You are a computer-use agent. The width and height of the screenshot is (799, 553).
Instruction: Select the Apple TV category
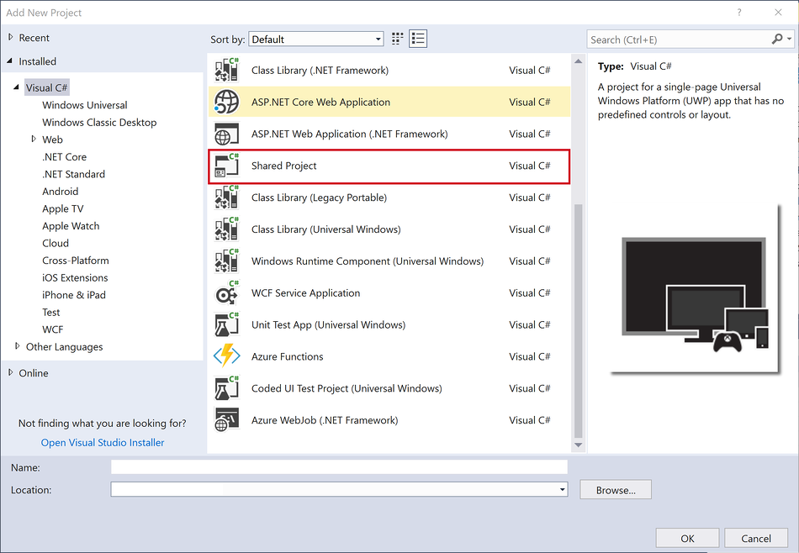click(63, 208)
